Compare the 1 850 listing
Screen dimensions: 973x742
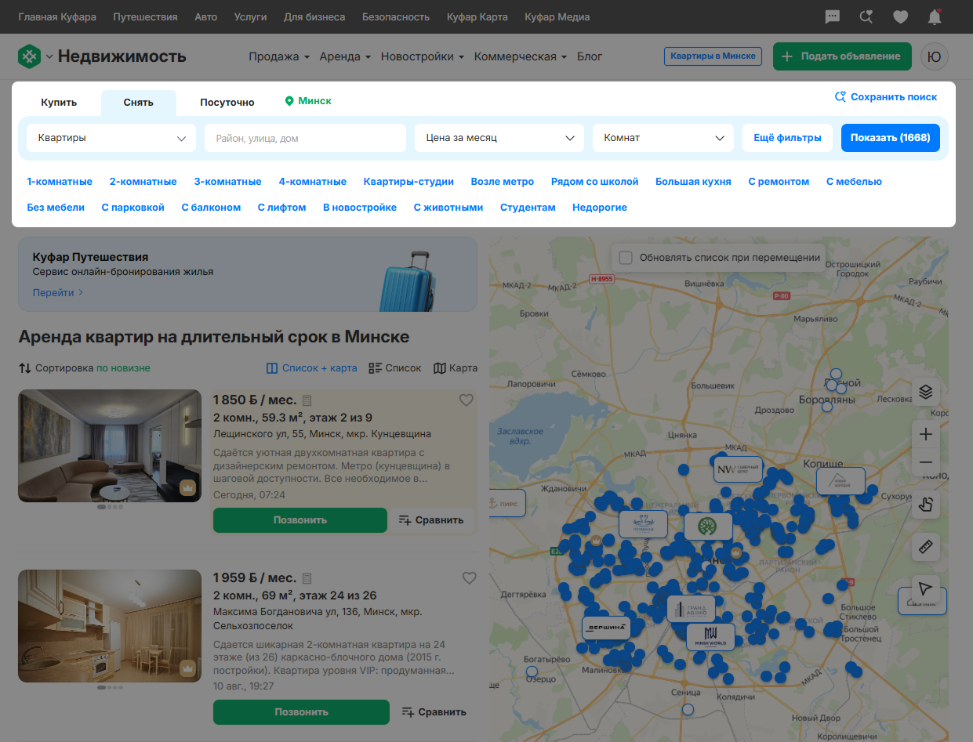pyautogui.click(x=431, y=520)
